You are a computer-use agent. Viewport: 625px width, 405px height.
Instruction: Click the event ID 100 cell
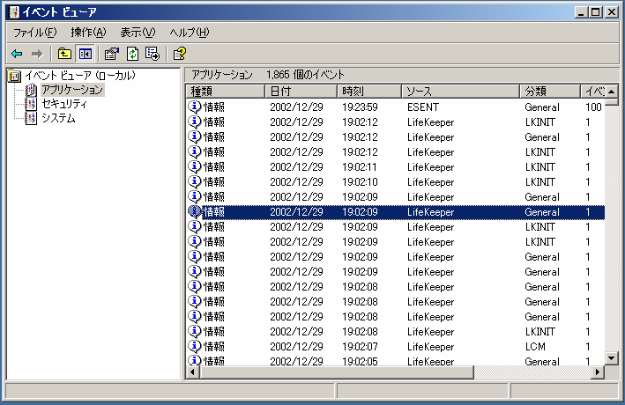pos(593,107)
